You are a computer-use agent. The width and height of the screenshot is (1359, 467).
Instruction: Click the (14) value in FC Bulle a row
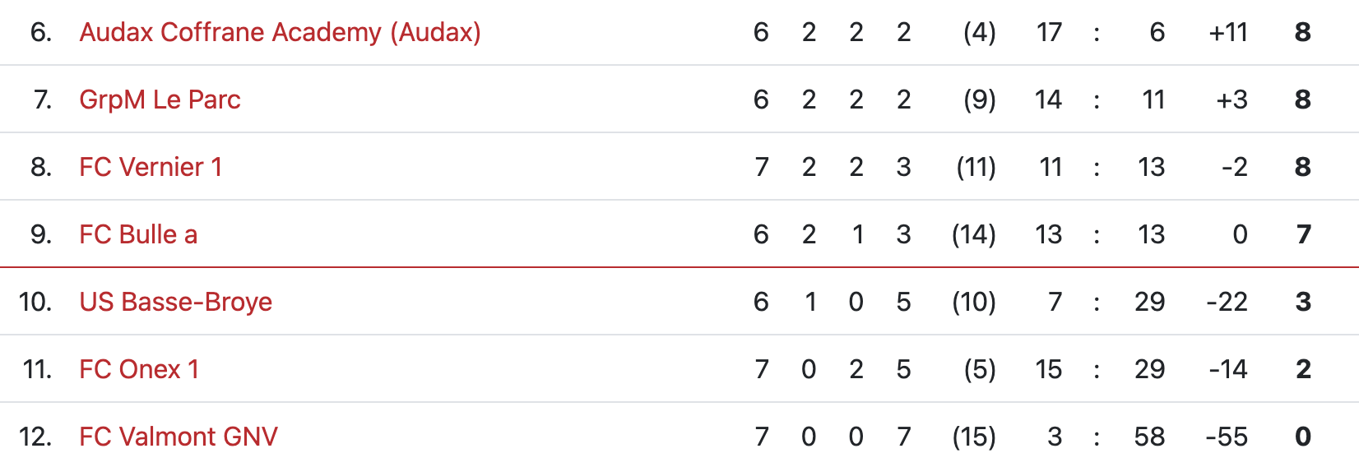click(x=974, y=234)
